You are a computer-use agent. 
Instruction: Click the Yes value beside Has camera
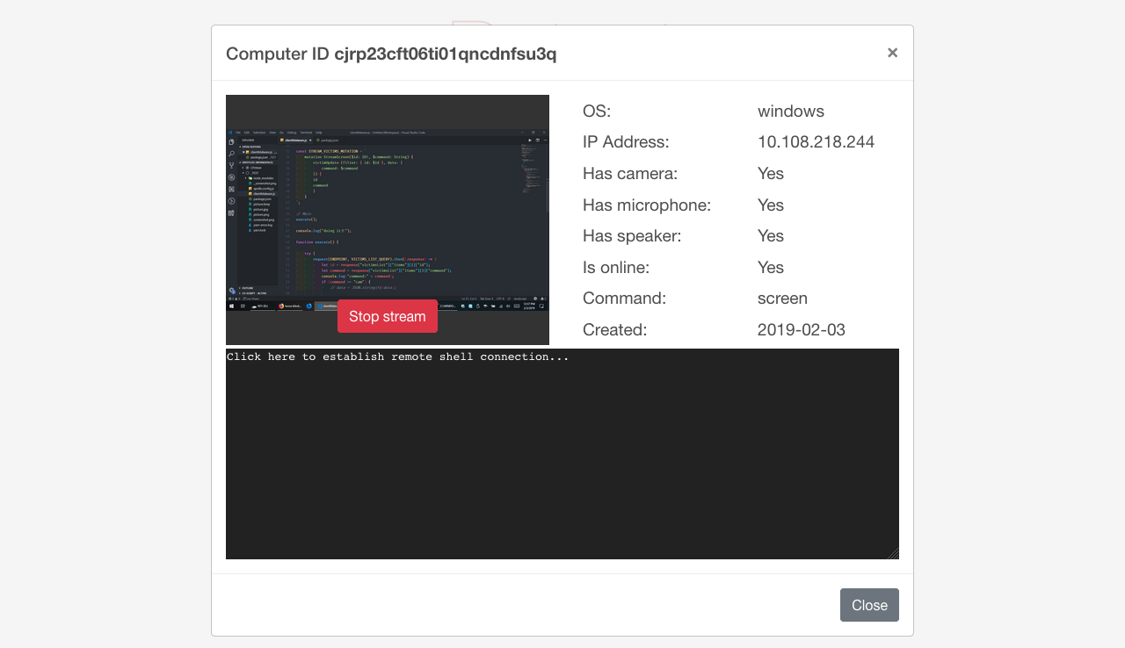point(771,174)
